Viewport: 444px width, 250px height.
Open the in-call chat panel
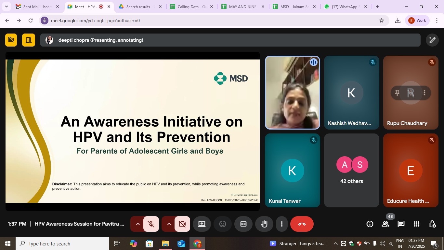[x=401, y=224]
